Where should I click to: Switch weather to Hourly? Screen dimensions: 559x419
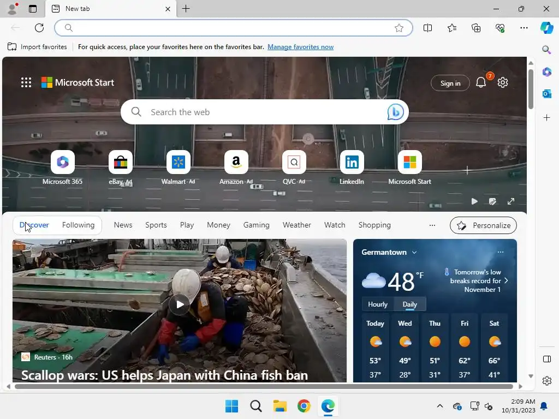click(x=378, y=304)
